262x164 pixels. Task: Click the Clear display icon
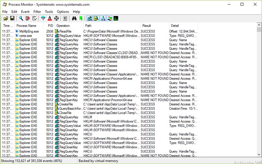(x=35, y=19)
